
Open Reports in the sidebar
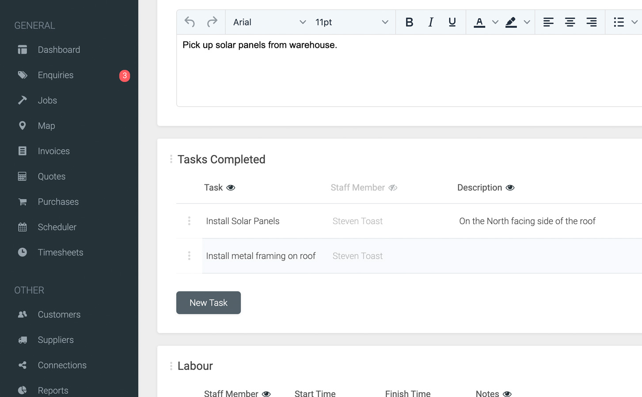(x=53, y=390)
